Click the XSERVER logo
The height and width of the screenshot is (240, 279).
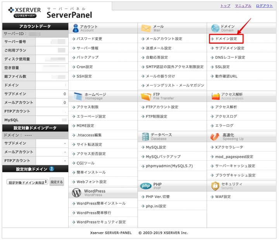[x=24, y=12]
